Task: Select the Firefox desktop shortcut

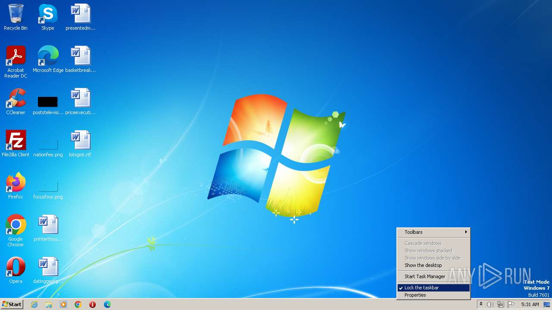Action: point(16,186)
